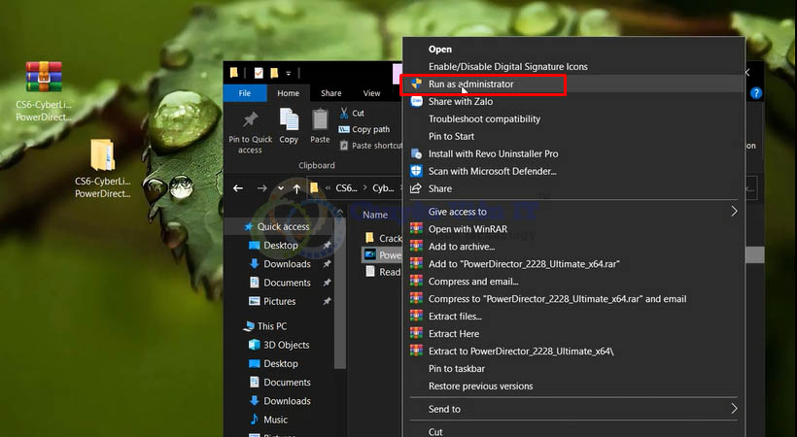
Task: Click the Copy icon in the ribbon
Action: click(289, 119)
